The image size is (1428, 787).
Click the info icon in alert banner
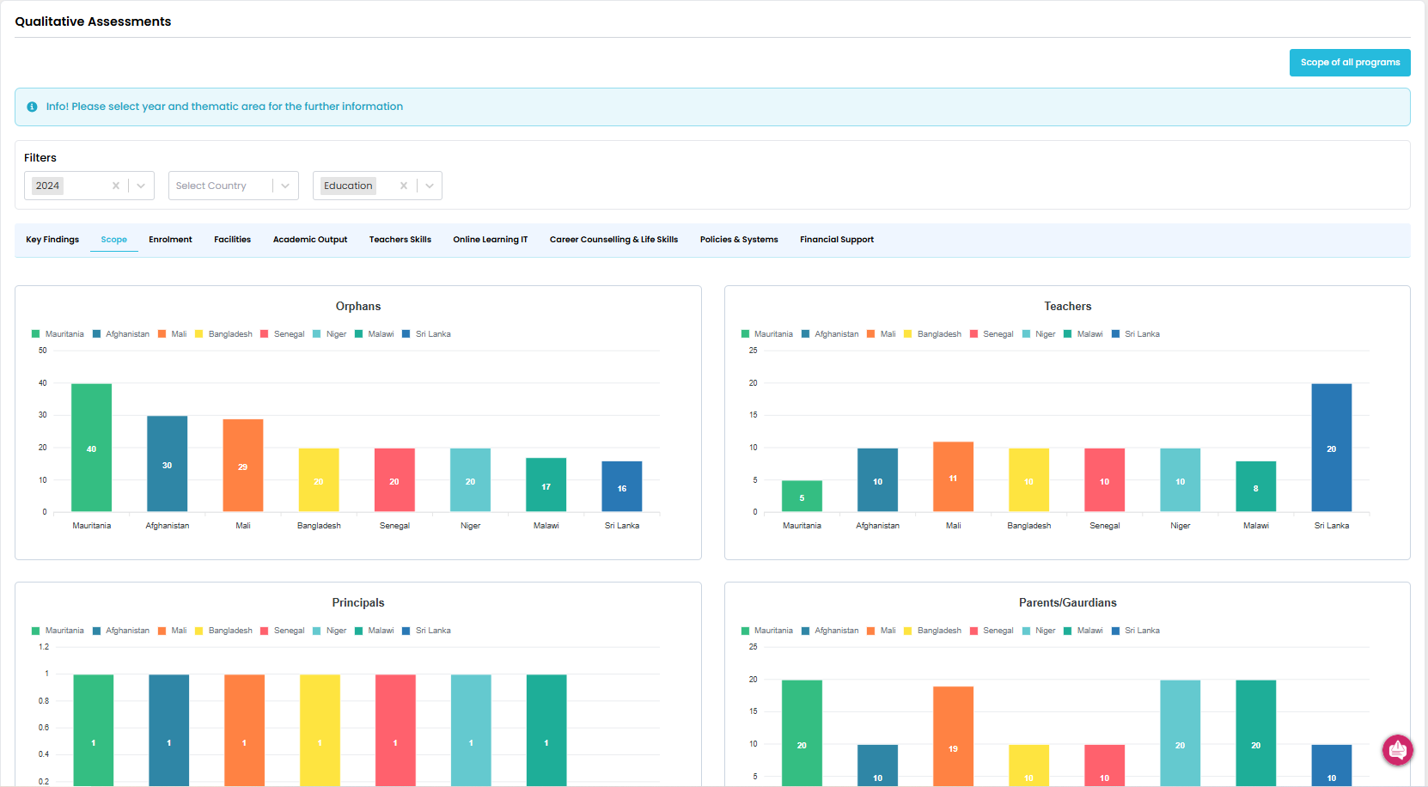(32, 107)
